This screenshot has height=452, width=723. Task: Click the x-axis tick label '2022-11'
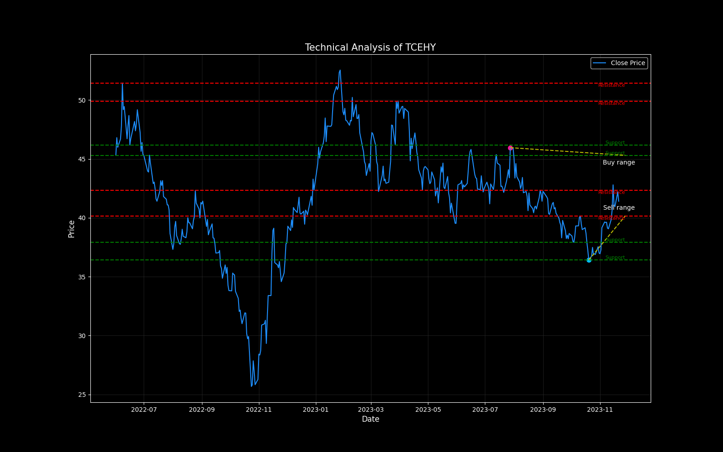click(x=259, y=410)
